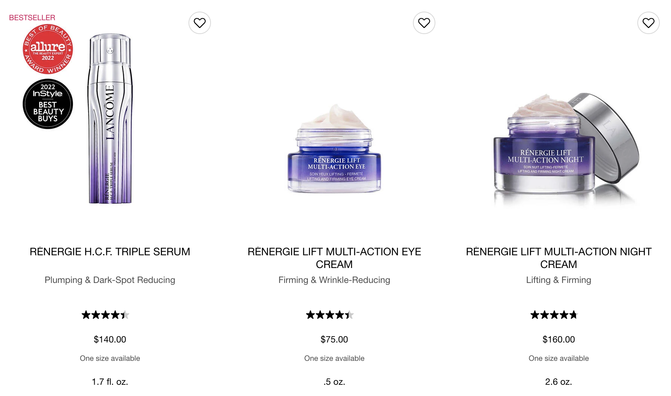Screen dimensions: 671x396
Task: View star rating reviews for Eye Cream
Action: click(330, 315)
